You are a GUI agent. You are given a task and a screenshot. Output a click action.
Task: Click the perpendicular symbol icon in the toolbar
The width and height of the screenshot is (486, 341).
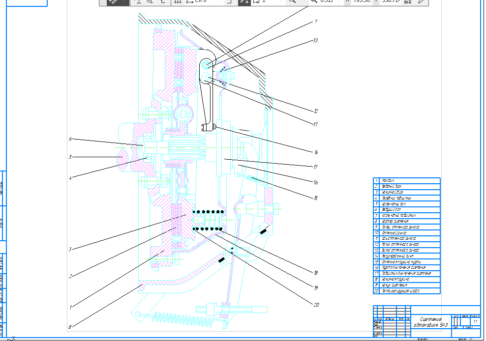(138, 1)
